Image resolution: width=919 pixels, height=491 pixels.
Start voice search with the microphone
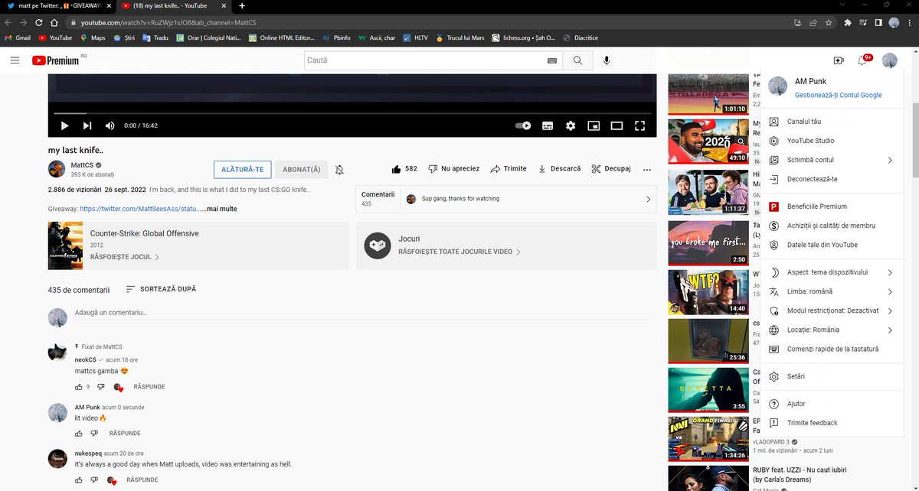tap(607, 60)
